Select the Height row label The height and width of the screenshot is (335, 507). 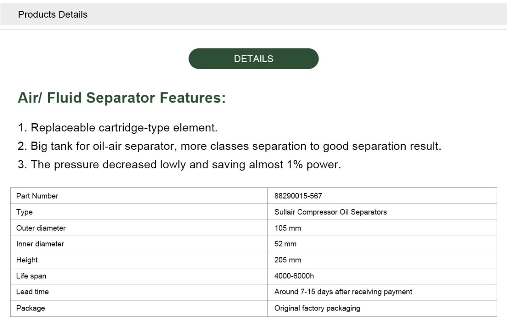point(27,260)
